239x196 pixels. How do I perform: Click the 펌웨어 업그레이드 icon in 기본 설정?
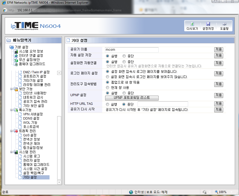(x=16, y=64)
